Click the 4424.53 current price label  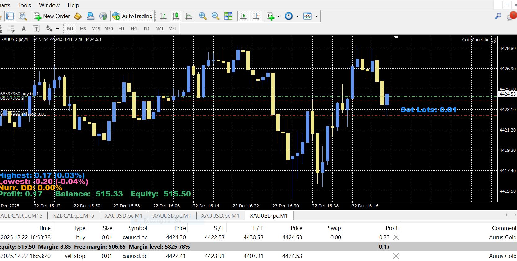[x=507, y=94]
